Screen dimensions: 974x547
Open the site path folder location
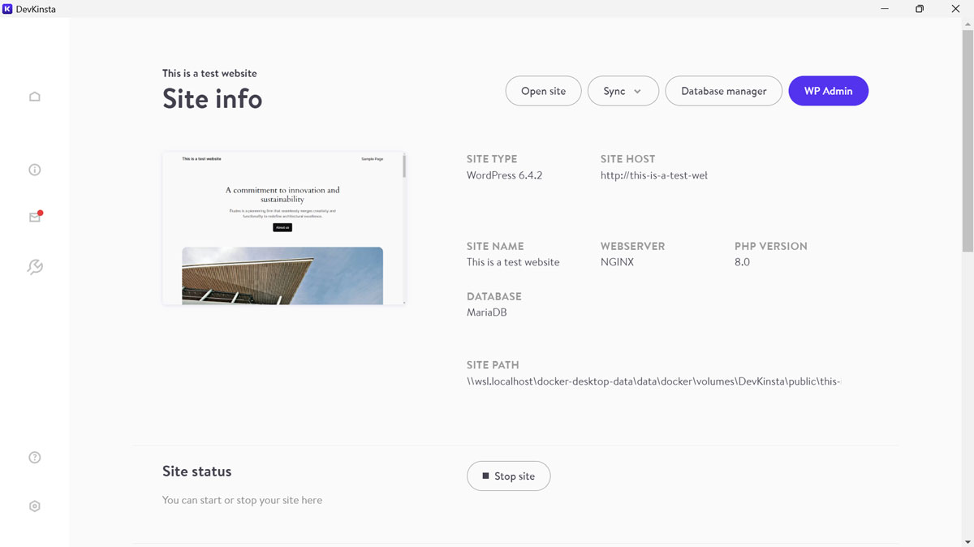coord(653,381)
